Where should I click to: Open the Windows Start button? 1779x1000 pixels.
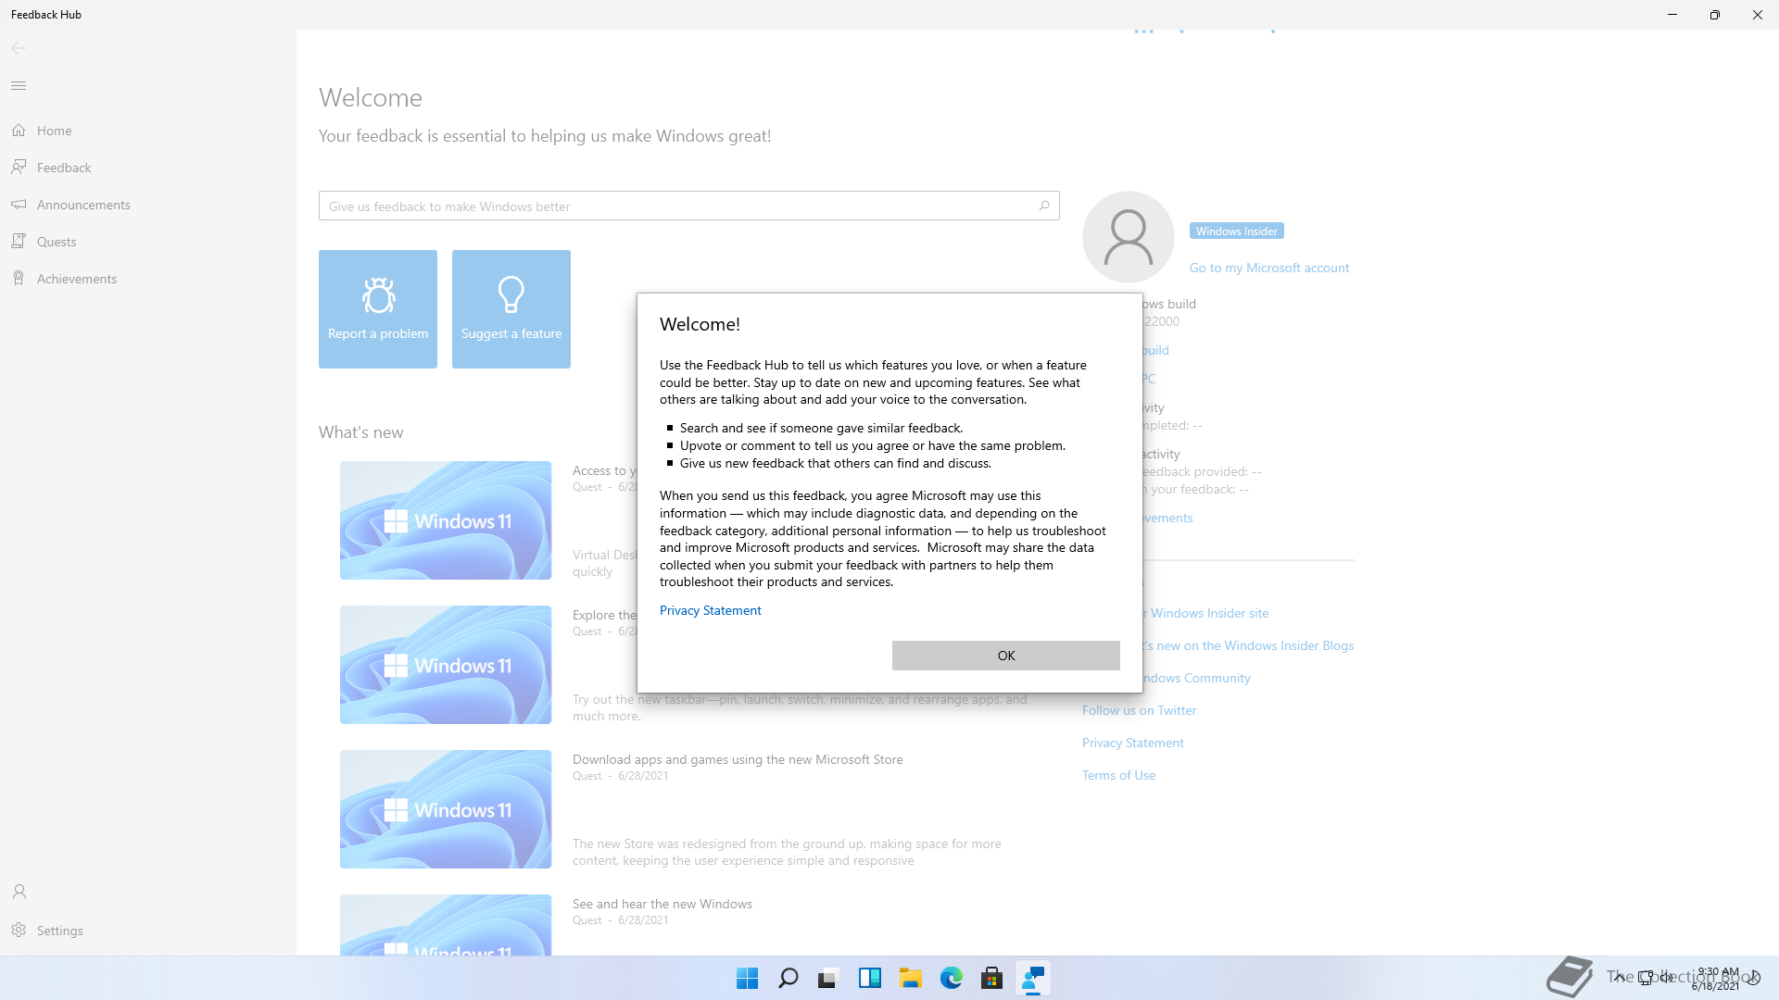point(747,978)
